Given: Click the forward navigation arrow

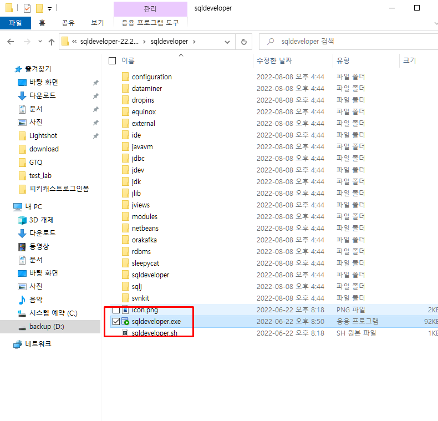Looking at the screenshot, I should point(27,42).
